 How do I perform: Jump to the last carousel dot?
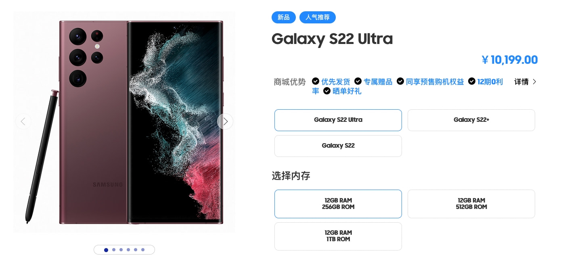(143, 250)
